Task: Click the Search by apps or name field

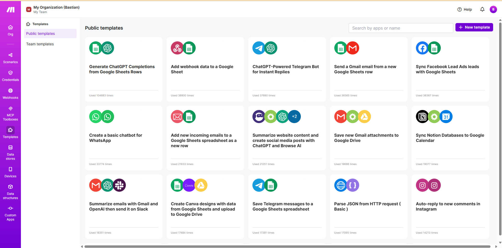Action: 401,28
